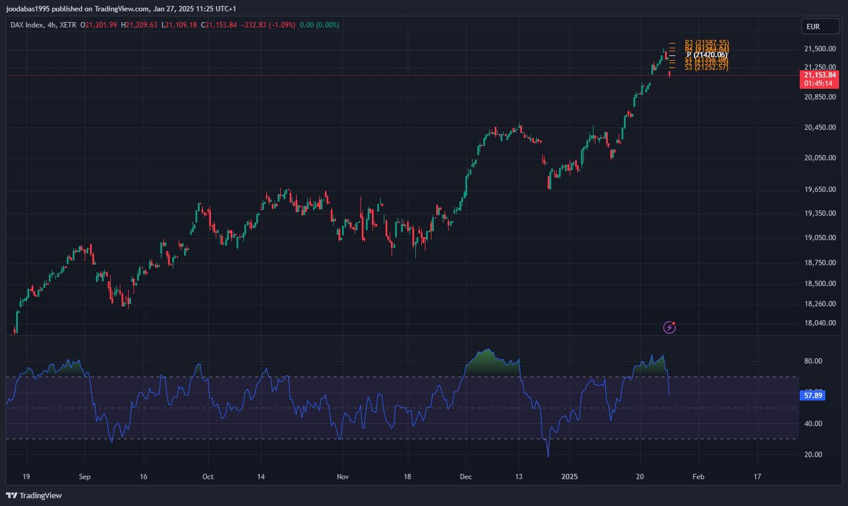This screenshot has height=506, width=848.
Task: Click the −232.83 (−1.09%) change value
Action: (268, 25)
